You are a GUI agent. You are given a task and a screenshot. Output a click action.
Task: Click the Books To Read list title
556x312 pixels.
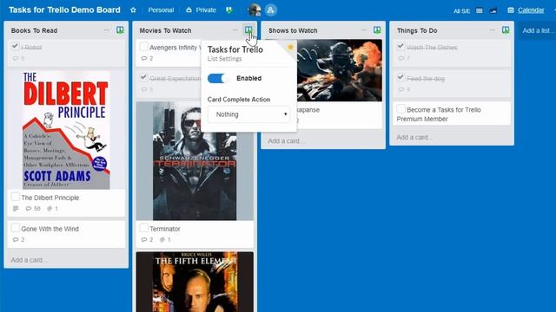pos(34,31)
